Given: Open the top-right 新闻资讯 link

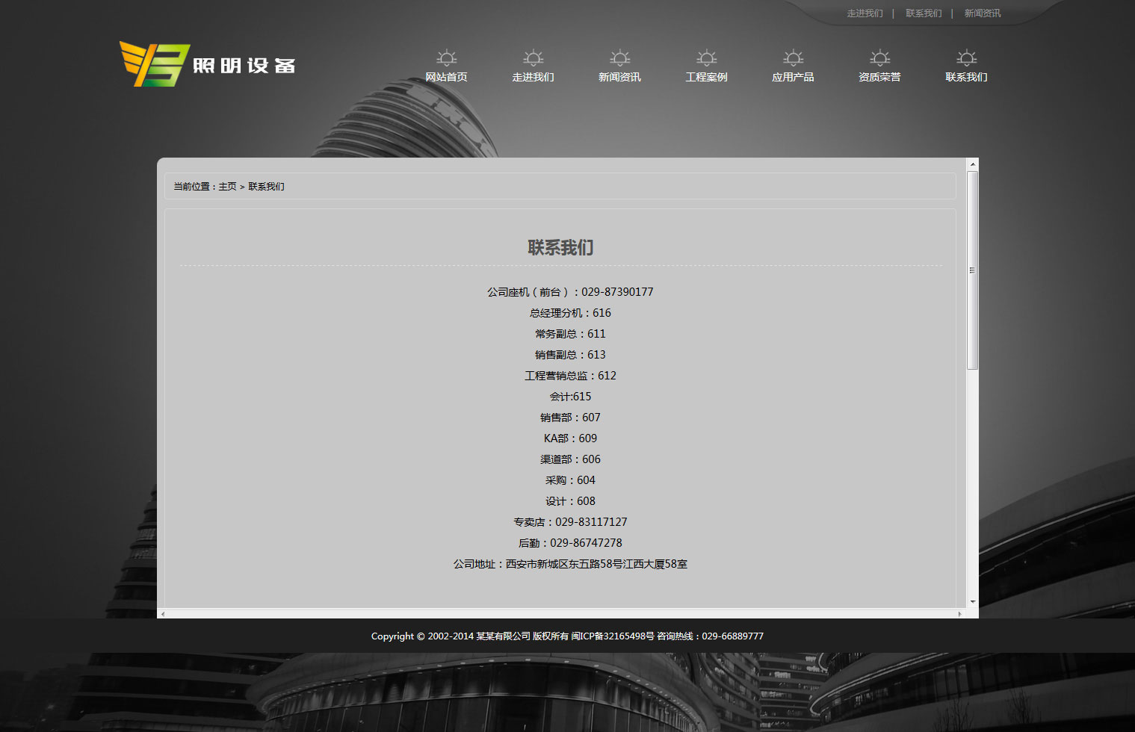Looking at the screenshot, I should coord(982,13).
